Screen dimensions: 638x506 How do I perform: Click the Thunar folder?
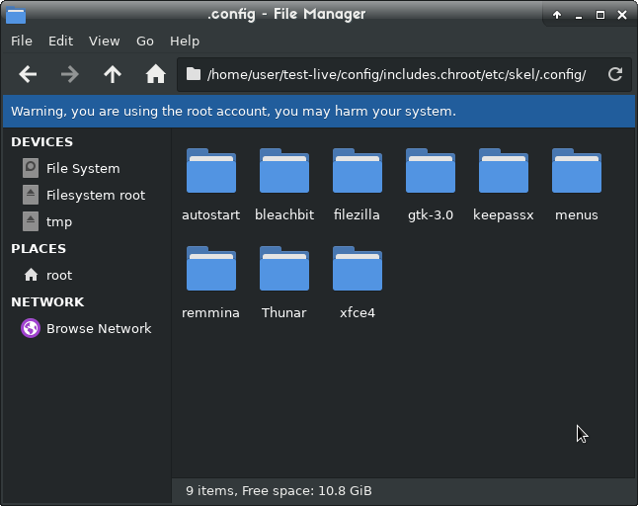[283, 272]
